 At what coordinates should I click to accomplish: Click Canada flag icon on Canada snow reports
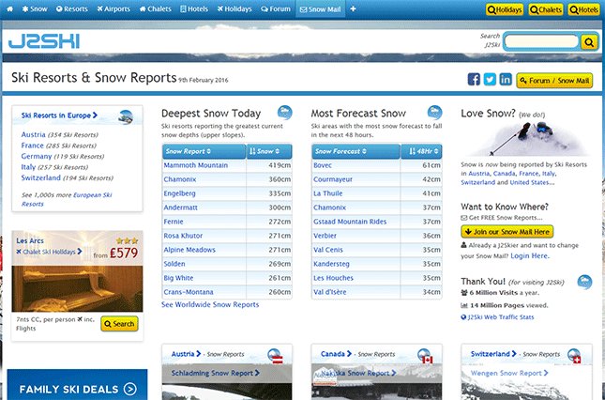[425, 356]
